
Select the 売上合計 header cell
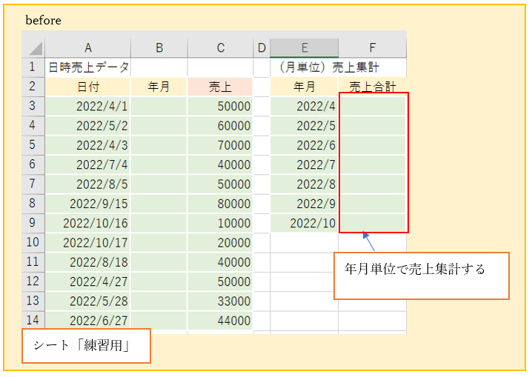372,87
